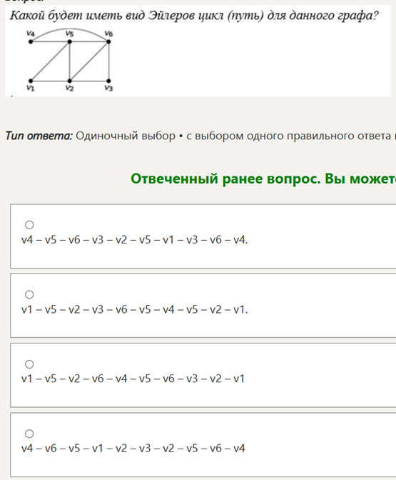Click the 'Одиночный выбор' description text

126,136
